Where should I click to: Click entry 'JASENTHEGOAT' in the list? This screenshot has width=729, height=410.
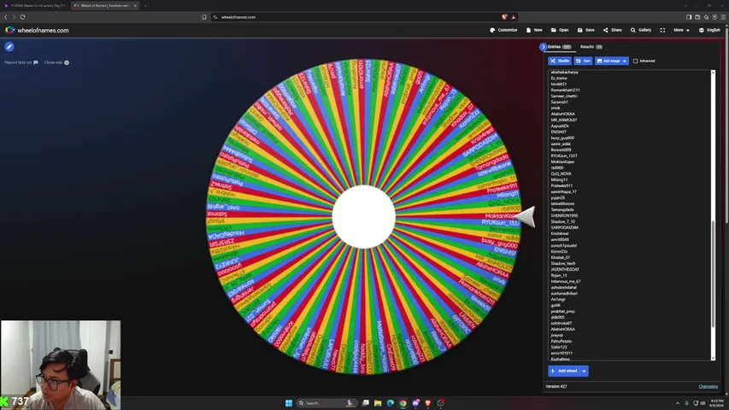[x=565, y=270]
